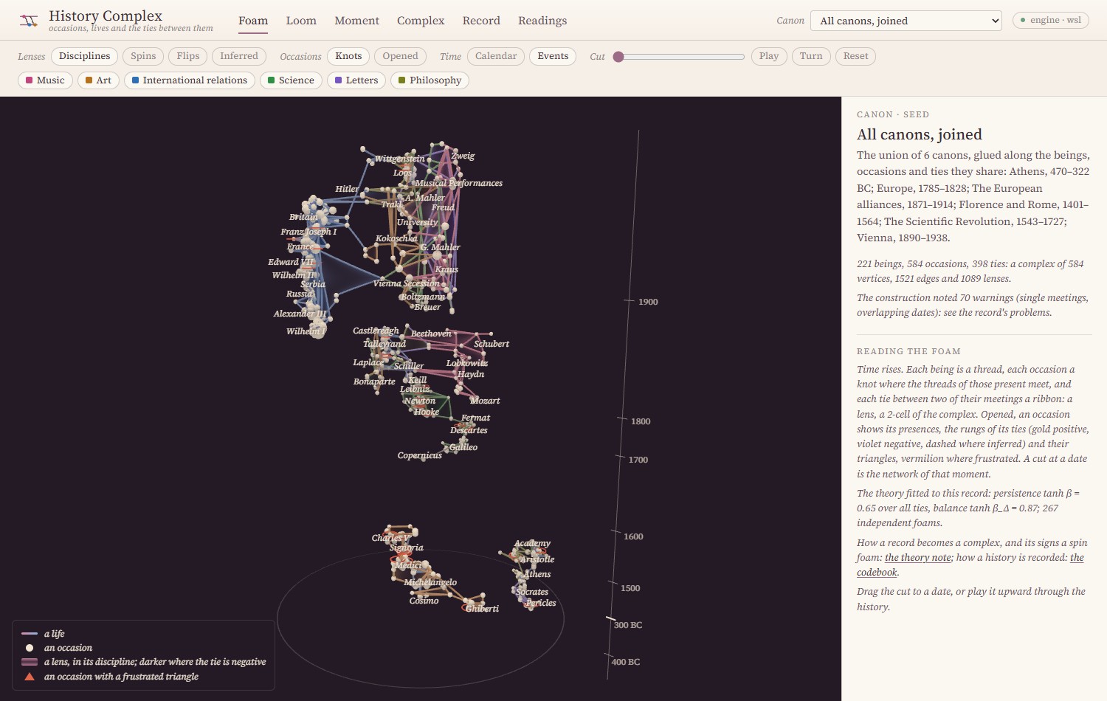
Task: Toggle the Philosophy discipline chip
Action: pyautogui.click(x=430, y=80)
